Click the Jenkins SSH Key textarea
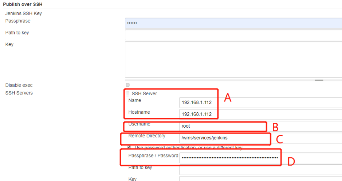This screenshot has height=181, width=342. coord(233,59)
